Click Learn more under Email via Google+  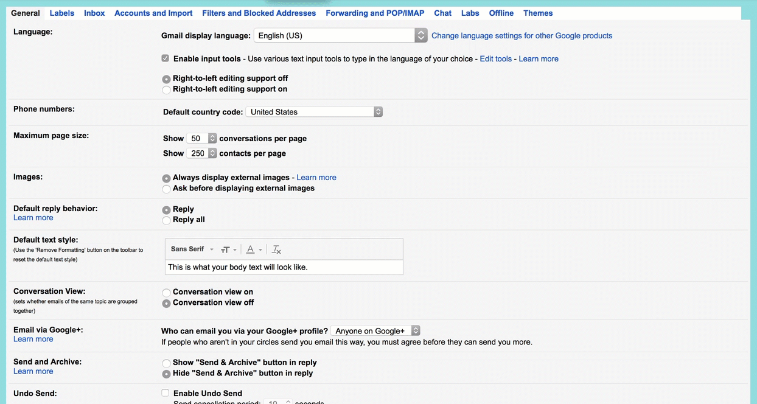(33, 340)
